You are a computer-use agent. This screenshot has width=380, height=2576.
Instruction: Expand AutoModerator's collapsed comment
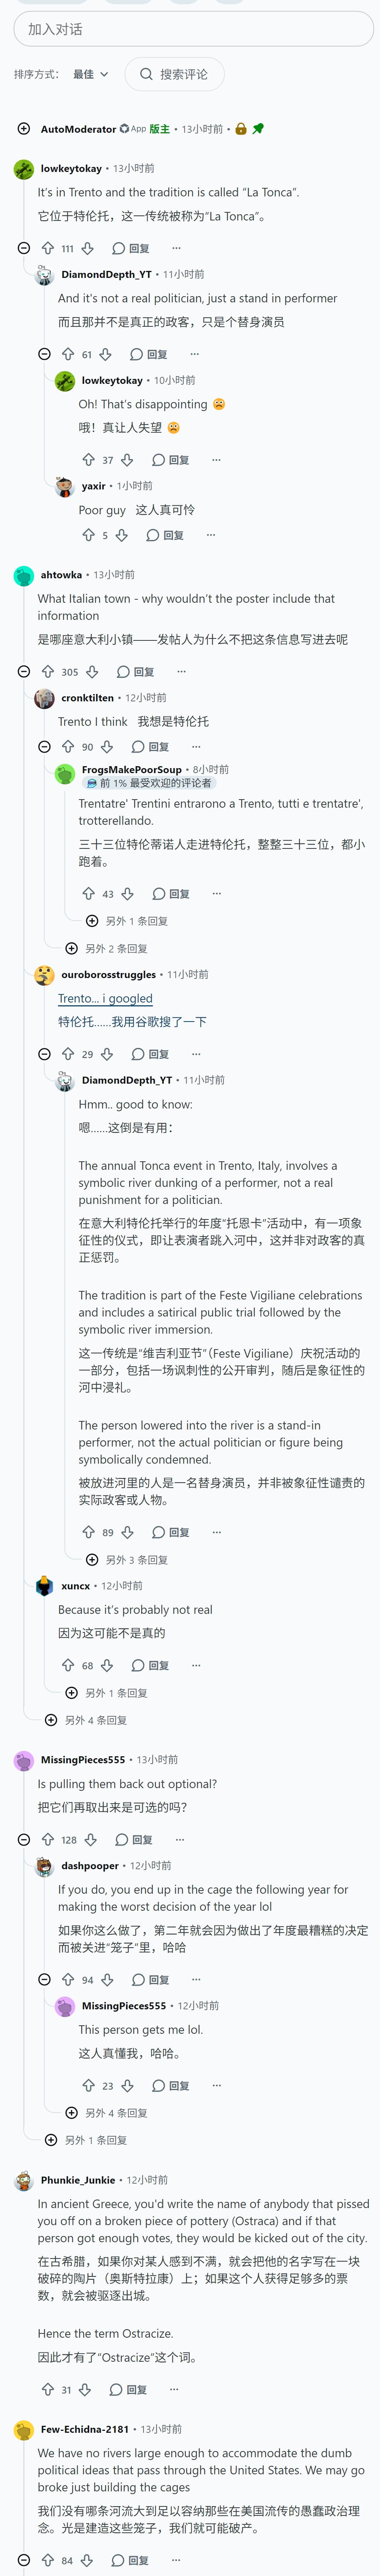pos(24,129)
